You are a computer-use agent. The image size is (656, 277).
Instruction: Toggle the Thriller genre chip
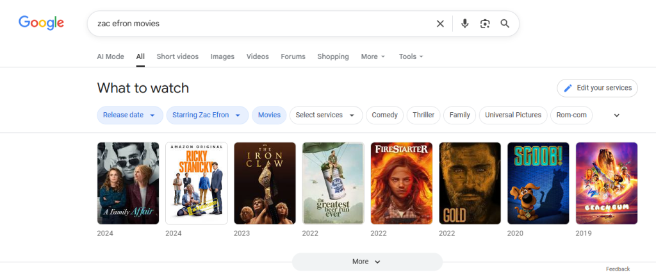point(423,115)
